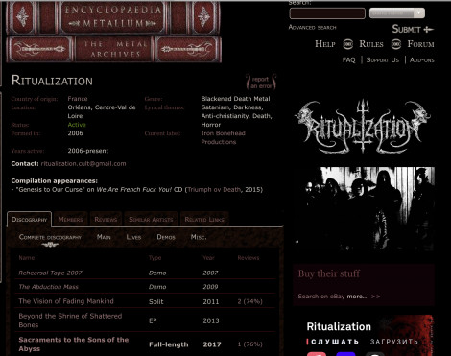Switch to the Members tab
This screenshot has width=451, height=356.
70,220
